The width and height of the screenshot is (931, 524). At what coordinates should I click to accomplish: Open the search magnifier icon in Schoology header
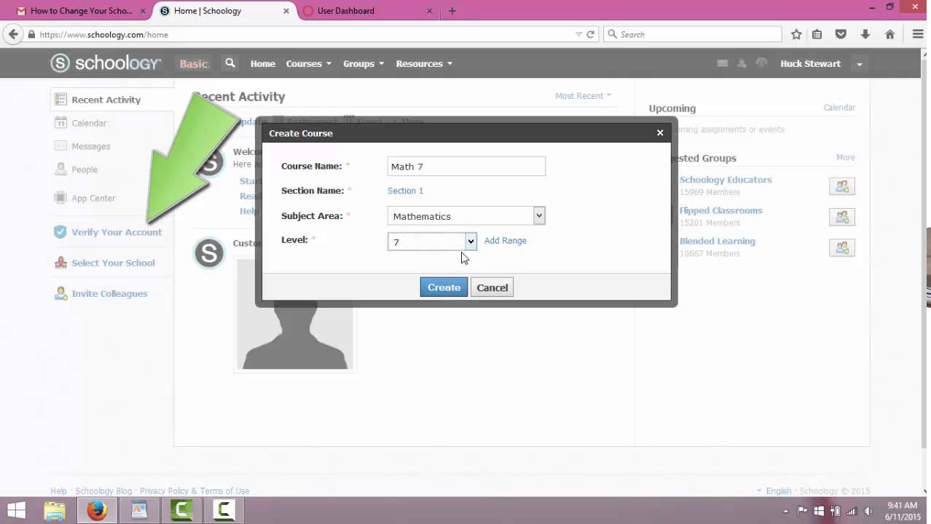230,63
